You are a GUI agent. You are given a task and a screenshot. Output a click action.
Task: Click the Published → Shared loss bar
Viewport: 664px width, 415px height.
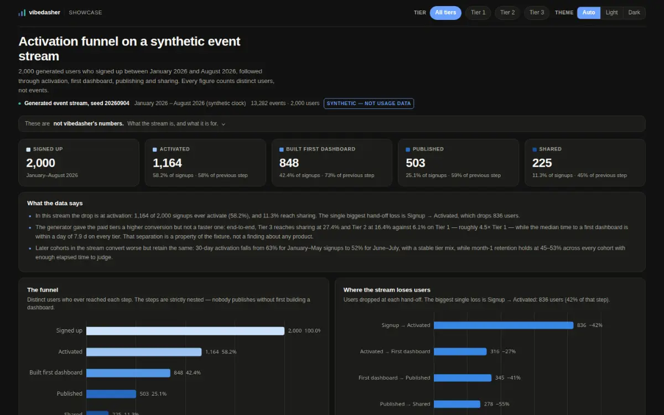click(457, 404)
